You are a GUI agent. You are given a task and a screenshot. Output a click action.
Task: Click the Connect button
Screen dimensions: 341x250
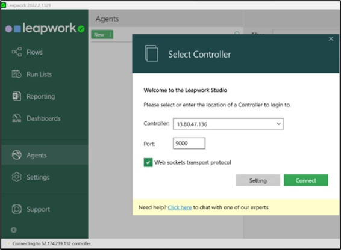point(306,180)
